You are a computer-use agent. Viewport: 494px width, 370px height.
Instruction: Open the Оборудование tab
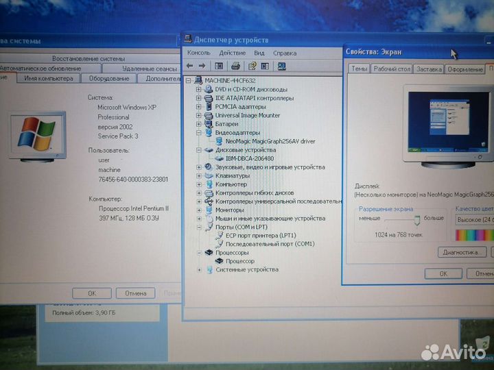[x=109, y=78]
